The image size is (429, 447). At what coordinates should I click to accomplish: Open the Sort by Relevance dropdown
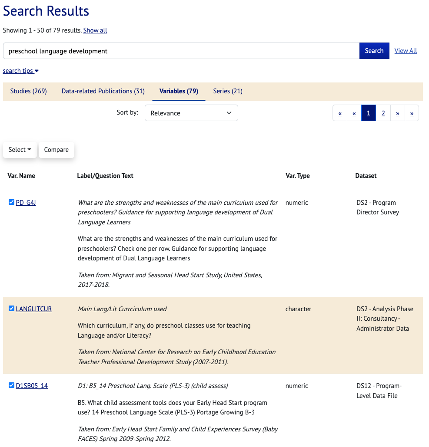(x=191, y=113)
